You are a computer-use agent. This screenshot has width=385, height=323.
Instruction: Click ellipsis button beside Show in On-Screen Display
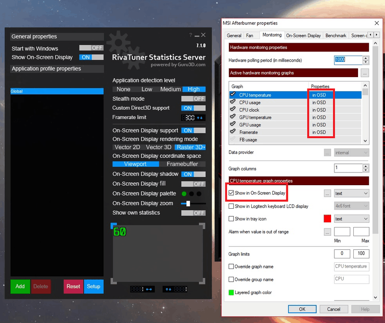click(327, 193)
